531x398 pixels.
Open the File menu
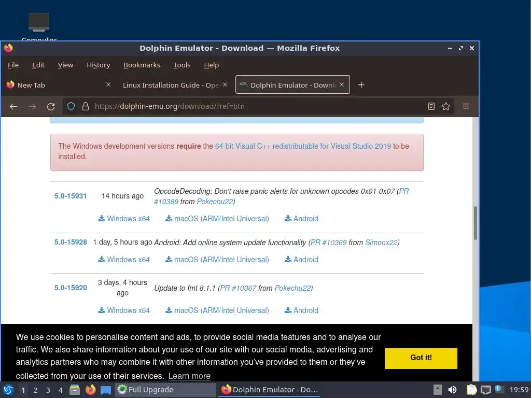coord(13,65)
